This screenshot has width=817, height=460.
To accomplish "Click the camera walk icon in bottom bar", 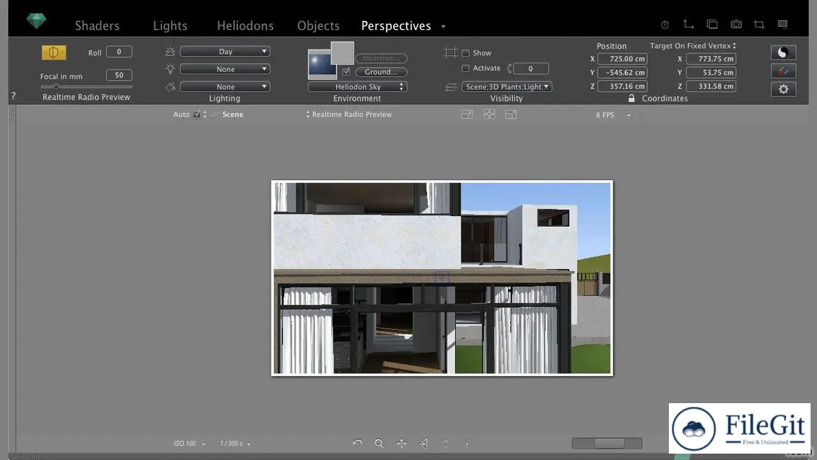I will pyautogui.click(x=423, y=443).
